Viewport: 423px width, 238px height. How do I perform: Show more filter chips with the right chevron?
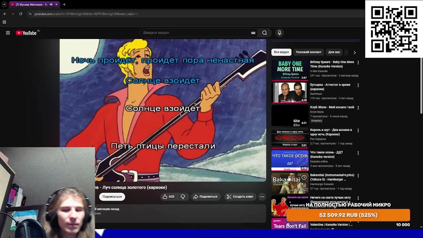355,52
